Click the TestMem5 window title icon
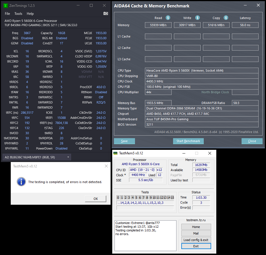 pos(115,153)
